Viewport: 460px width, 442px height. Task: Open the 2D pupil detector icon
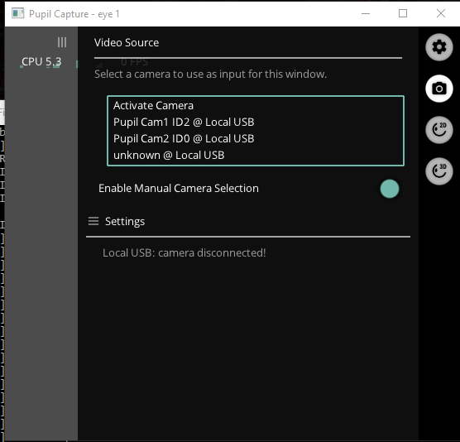[x=438, y=130]
